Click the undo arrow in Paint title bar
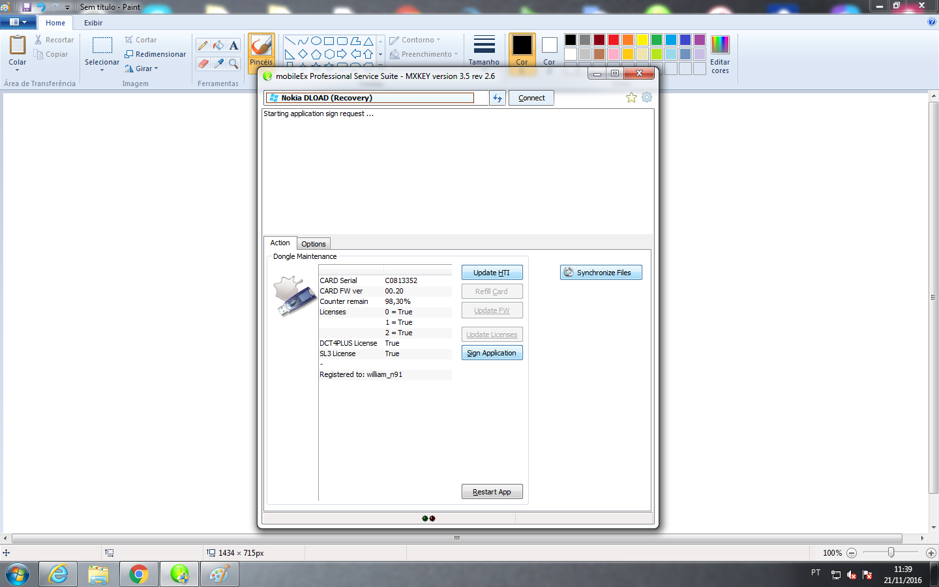 pos(40,7)
